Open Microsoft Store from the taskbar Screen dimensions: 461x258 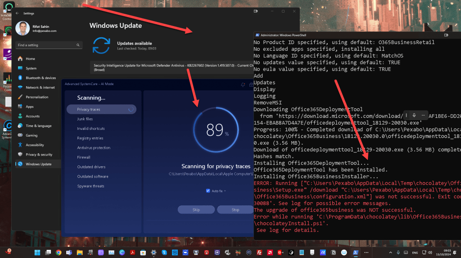[143, 253]
